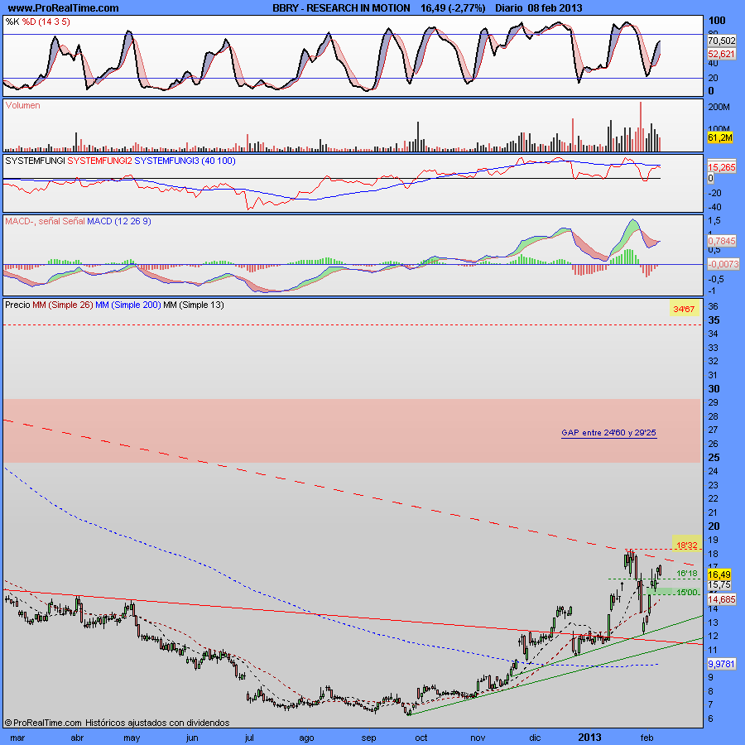Click the Históricos ajustados con dividendos footer note
This screenshot has width=745, height=745.
(x=157, y=723)
